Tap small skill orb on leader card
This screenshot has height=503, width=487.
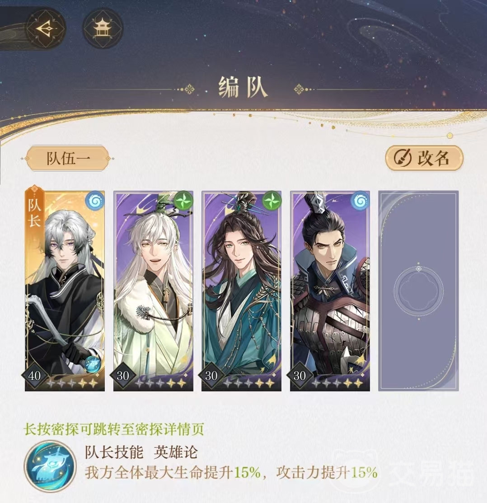pos(93,364)
